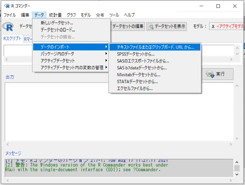Import from SPSSデータセット
This screenshot has width=245, height=185.
pos(155,54)
